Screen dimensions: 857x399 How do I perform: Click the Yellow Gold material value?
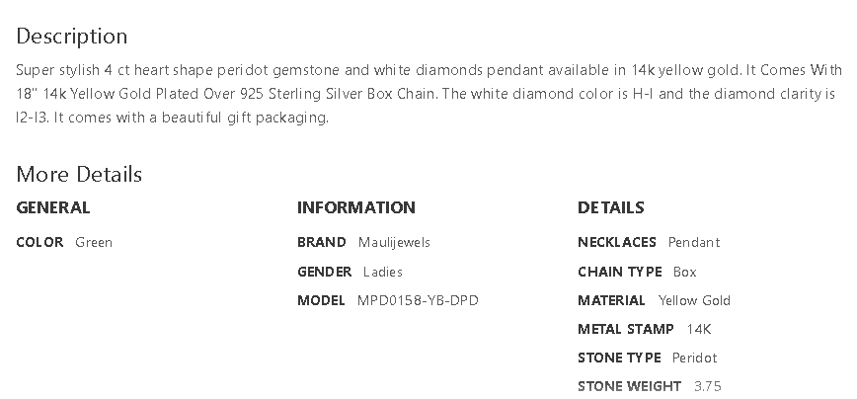694,300
